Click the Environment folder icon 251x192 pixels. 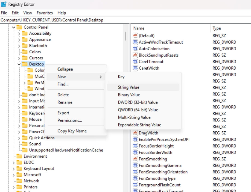[x=19, y=156]
